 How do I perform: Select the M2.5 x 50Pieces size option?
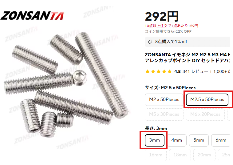[207, 99]
